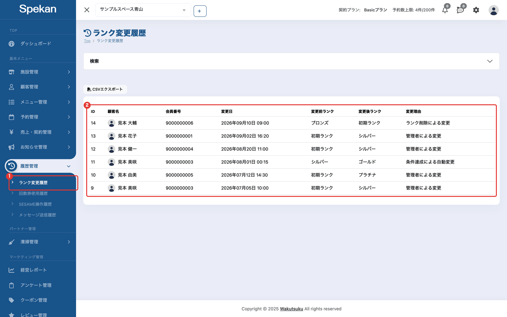Click avatar of 見本 由美
This screenshot has height=317, width=507.
112,175
